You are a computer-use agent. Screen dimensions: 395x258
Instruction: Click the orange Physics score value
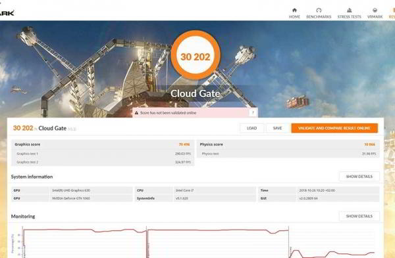point(369,144)
